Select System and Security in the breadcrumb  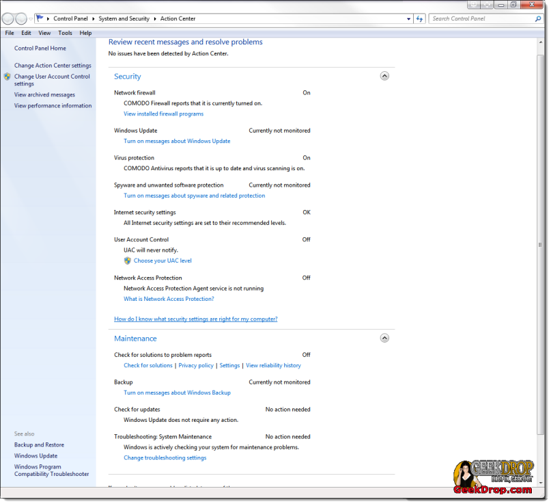tap(124, 18)
